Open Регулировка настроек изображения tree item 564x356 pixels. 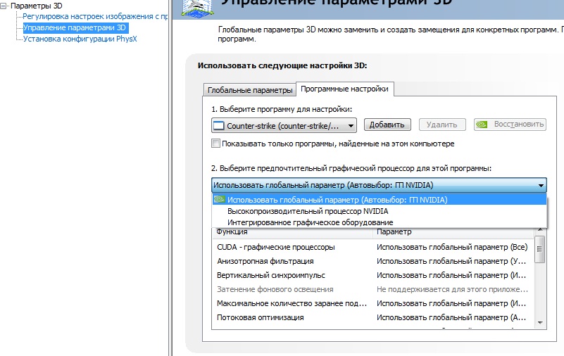pos(95,16)
